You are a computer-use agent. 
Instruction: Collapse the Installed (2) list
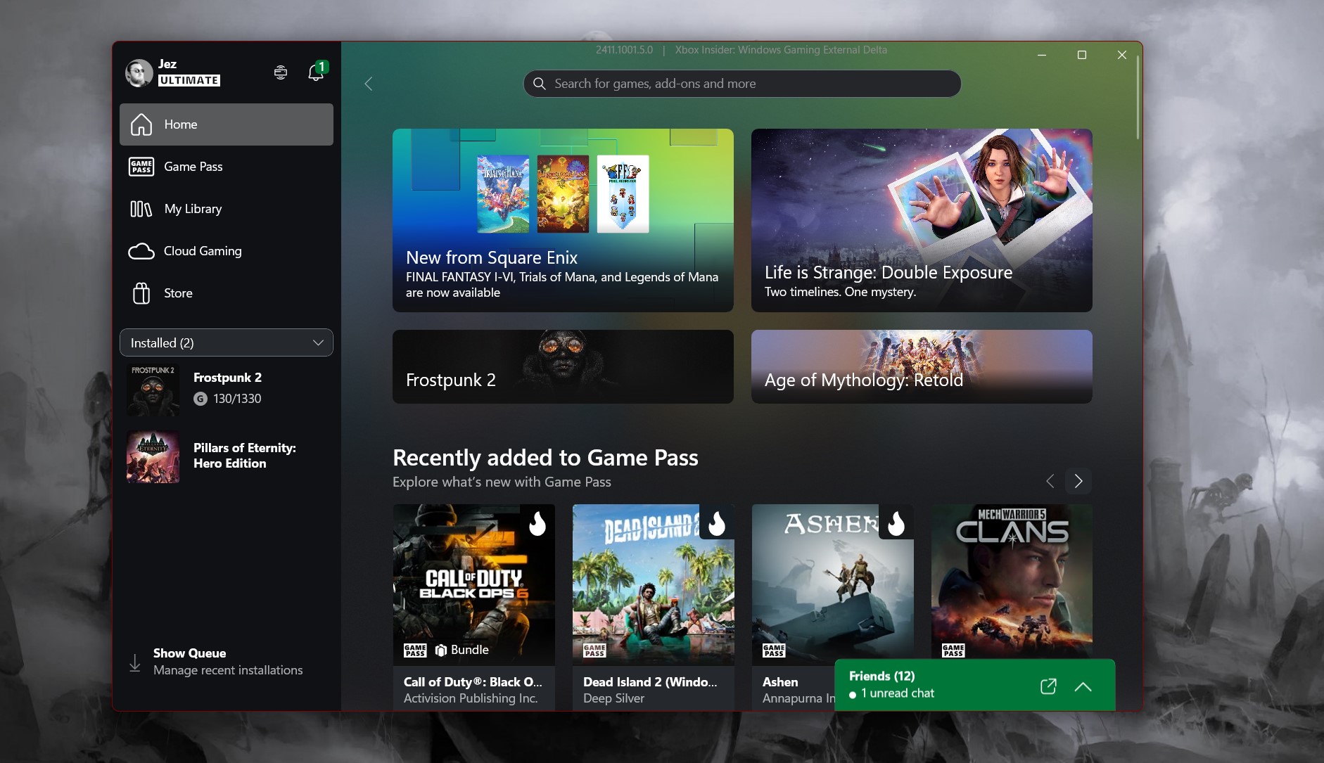(x=319, y=342)
